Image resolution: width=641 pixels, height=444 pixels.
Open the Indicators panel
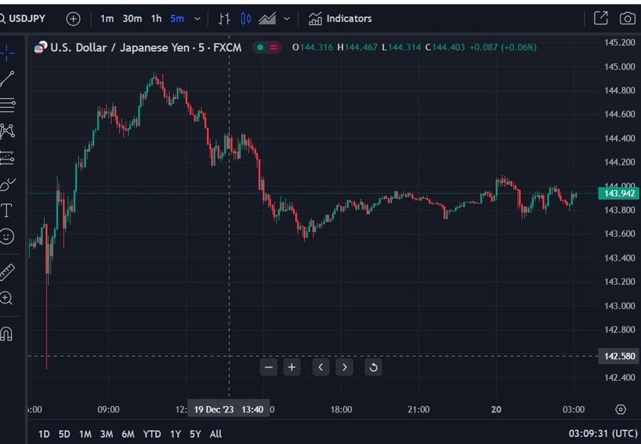[x=339, y=18]
